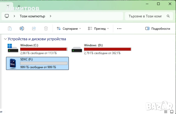Open the Сортиране sort dropdown
Screen dimensions: 176x114
(69, 29)
